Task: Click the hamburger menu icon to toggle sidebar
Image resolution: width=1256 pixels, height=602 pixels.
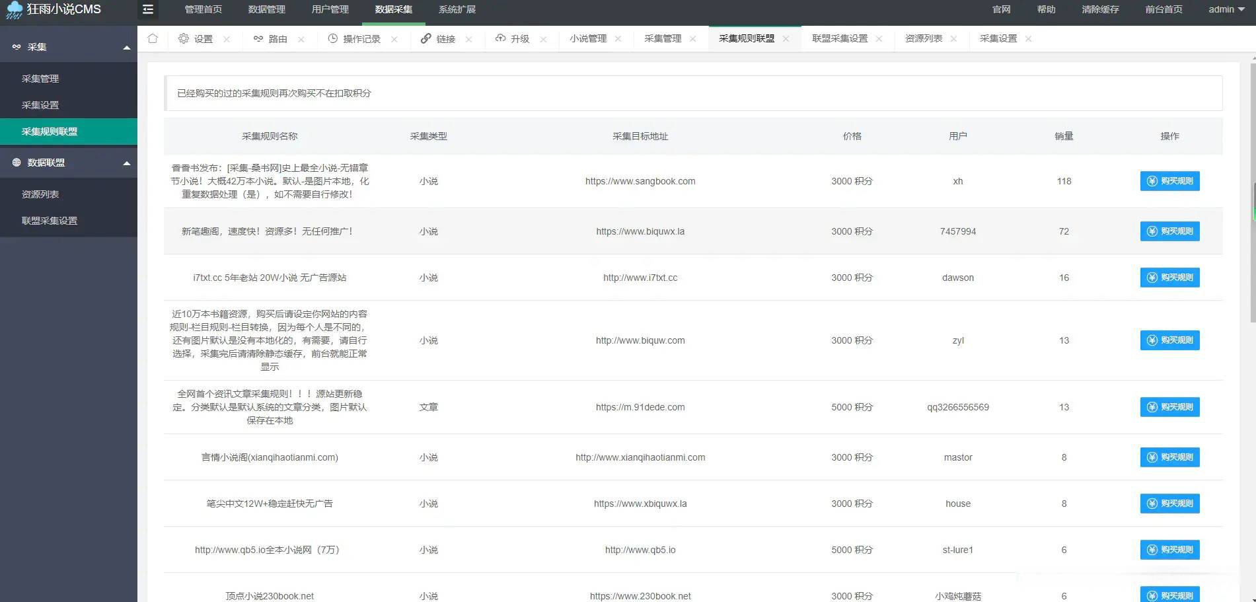Action: [x=147, y=9]
